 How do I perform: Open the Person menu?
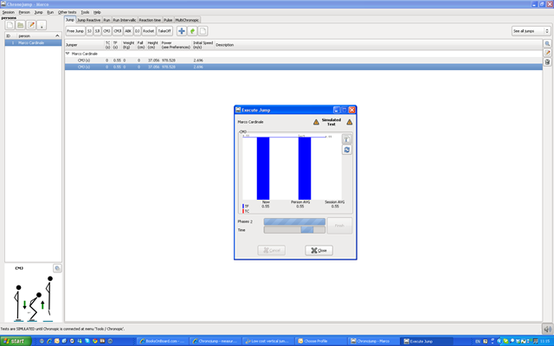tap(24, 12)
